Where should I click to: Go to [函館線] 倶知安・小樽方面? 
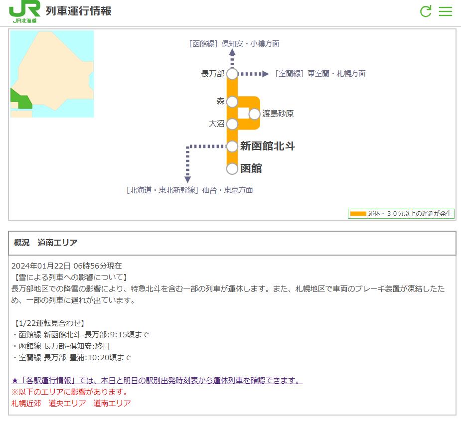coord(234,44)
